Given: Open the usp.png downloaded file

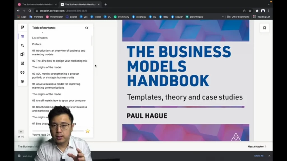Looking at the screenshot, I should 25,156.
